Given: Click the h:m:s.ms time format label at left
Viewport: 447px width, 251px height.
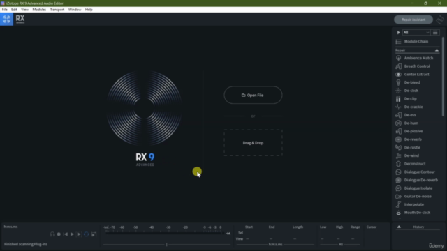Looking at the screenshot, I should click(x=11, y=227).
